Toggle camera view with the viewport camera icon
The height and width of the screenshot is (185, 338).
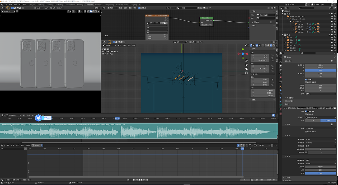coord(246,69)
